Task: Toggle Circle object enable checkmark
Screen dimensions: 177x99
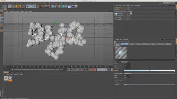Action: click(x=129, y=18)
